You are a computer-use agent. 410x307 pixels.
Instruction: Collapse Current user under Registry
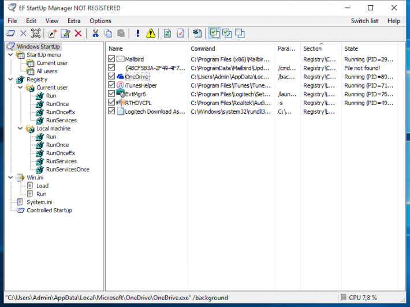pos(20,87)
